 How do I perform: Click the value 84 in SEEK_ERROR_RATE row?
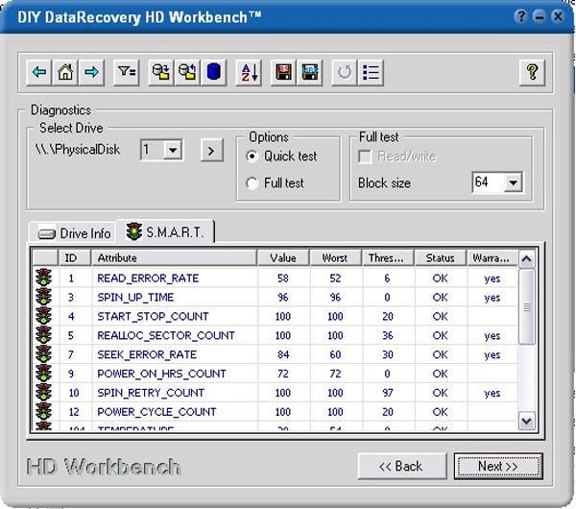[283, 354]
